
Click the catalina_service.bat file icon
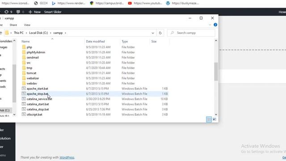click(24, 99)
